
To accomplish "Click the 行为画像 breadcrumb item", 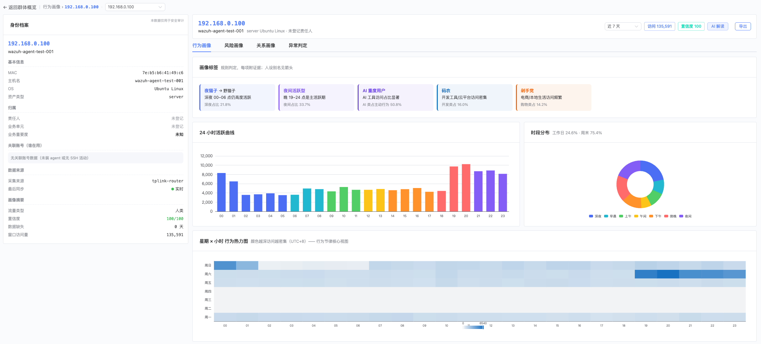I will (x=51, y=7).
